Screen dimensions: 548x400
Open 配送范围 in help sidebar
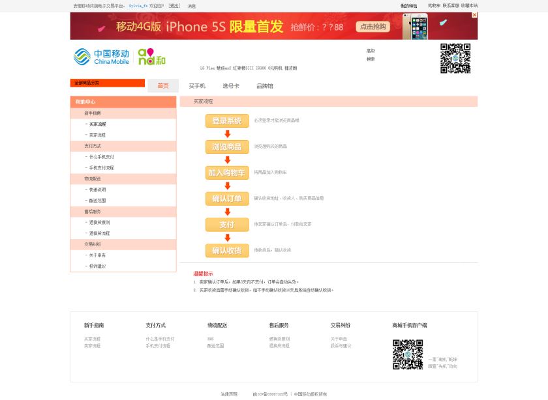tap(97, 201)
